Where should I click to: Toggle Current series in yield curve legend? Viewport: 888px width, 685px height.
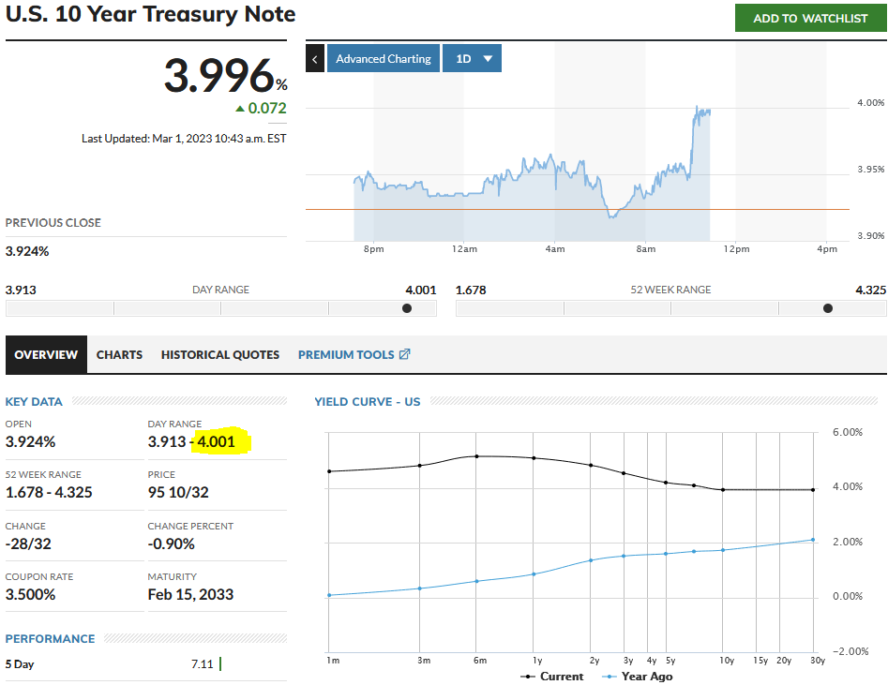pos(551,677)
